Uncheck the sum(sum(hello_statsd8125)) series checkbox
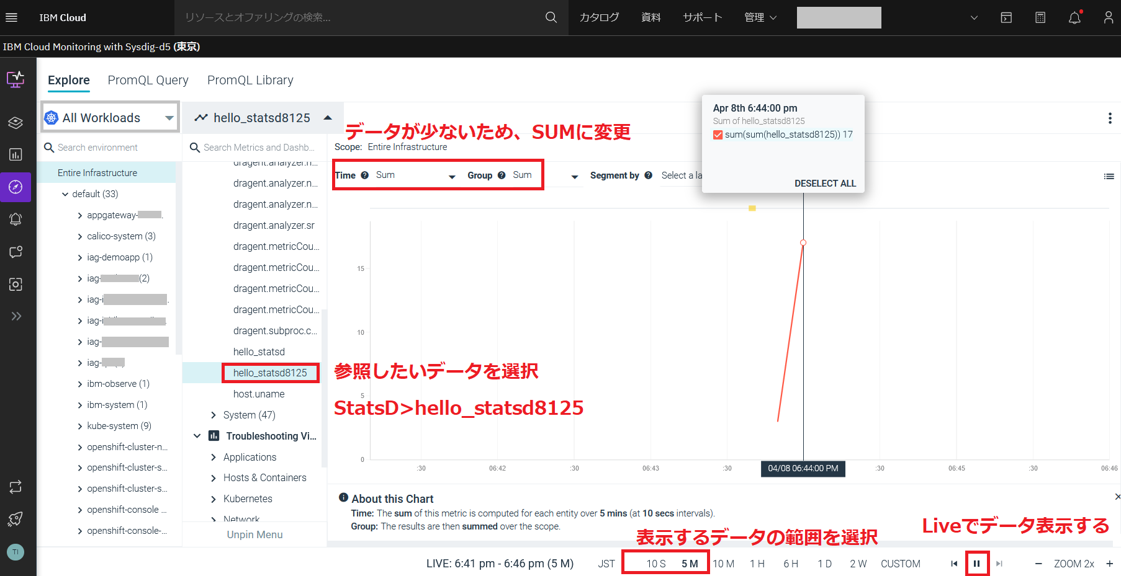Viewport: 1121px width, 576px height. (x=718, y=135)
